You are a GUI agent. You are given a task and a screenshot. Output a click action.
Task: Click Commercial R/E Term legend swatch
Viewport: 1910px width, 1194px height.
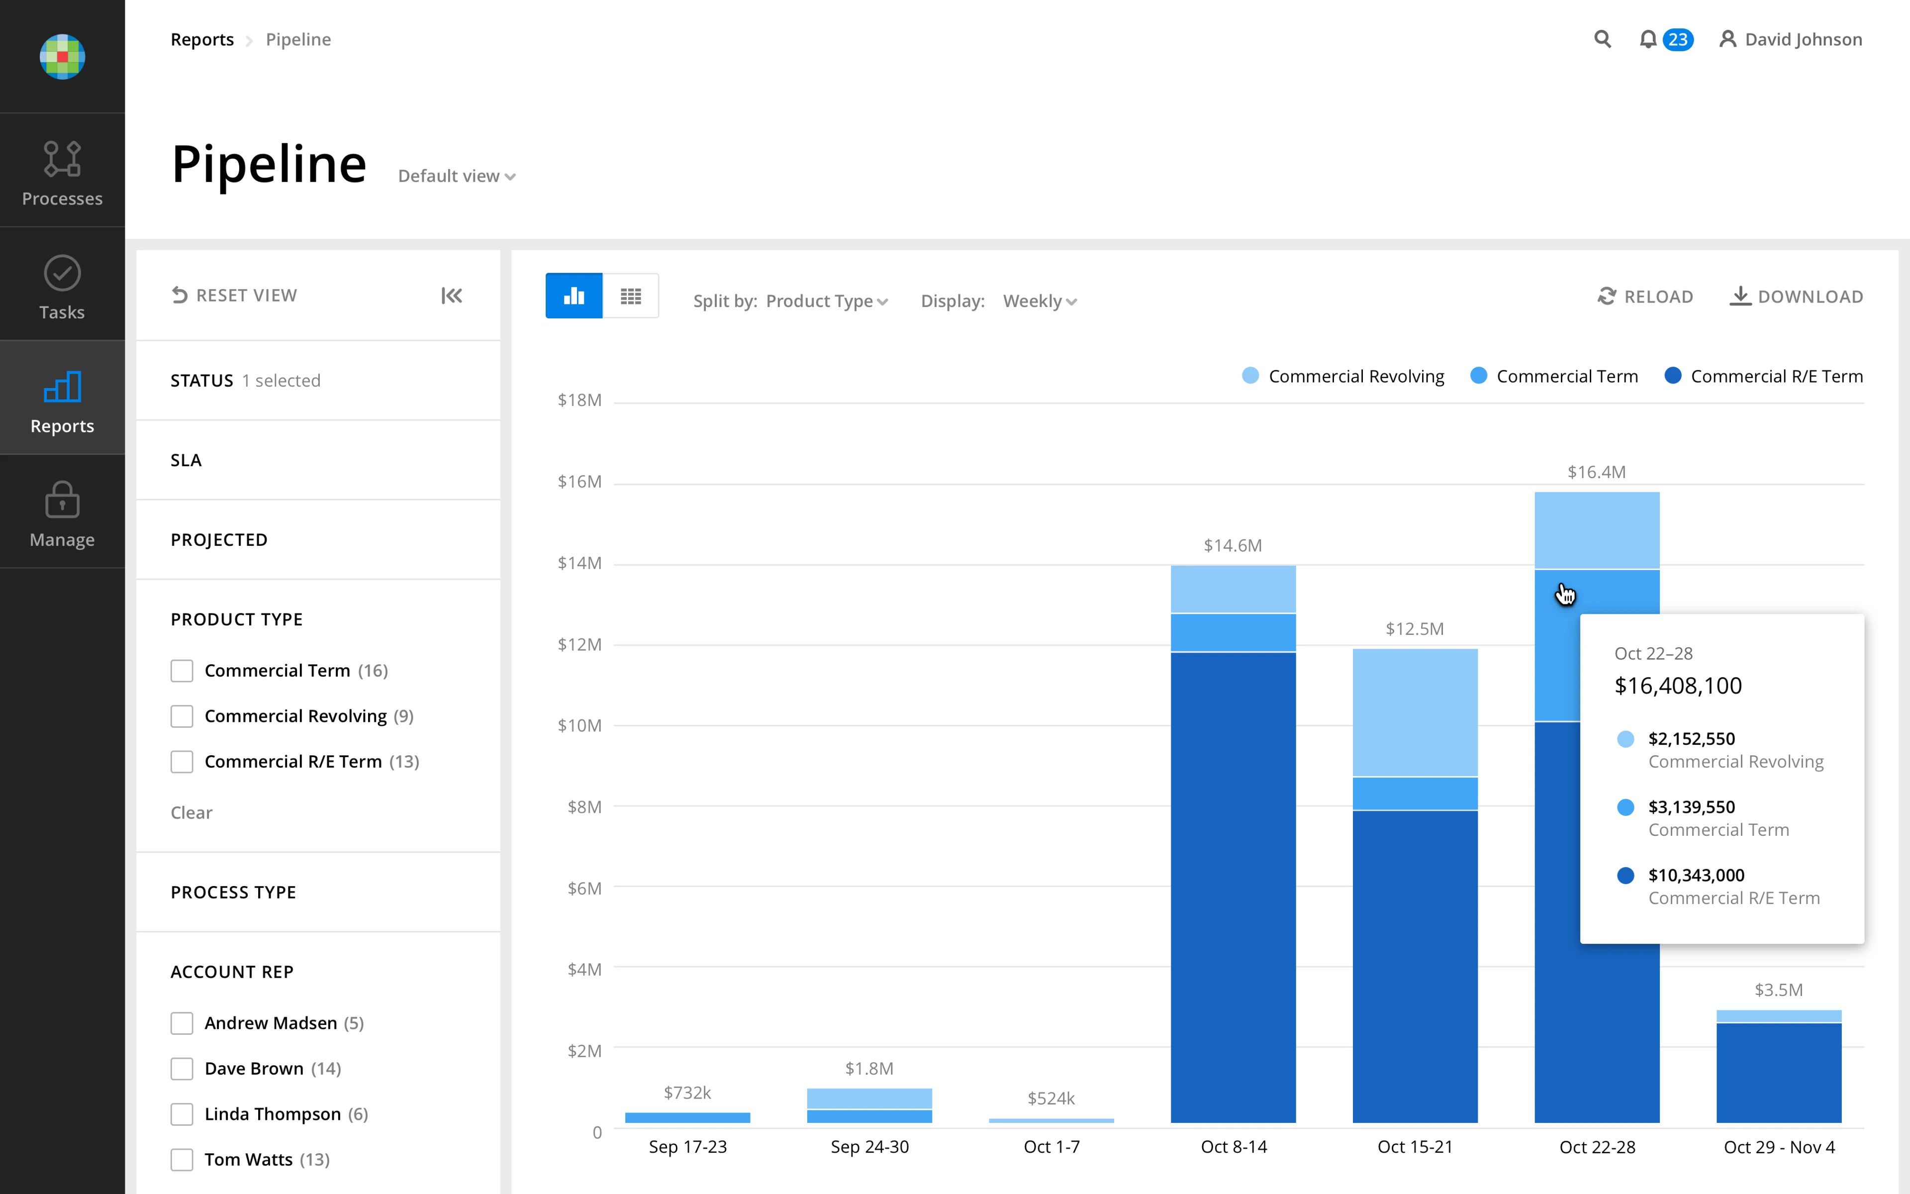[1672, 376]
